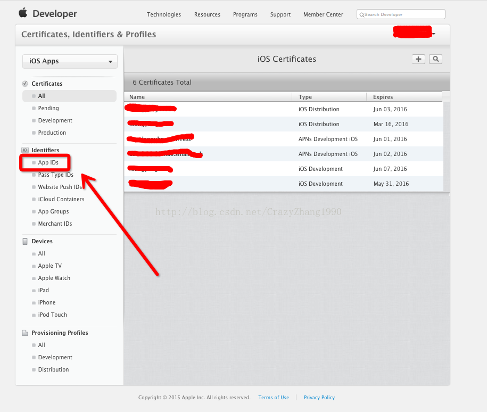Select the certificate expiring Jun 01, 2016
This screenshot has height=412, width=487.
click(284, 139)
